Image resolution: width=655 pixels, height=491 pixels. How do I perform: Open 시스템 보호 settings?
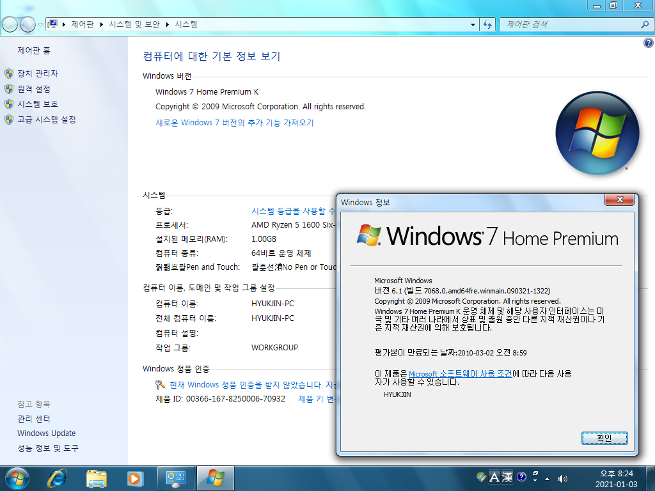tap(38, 104)
